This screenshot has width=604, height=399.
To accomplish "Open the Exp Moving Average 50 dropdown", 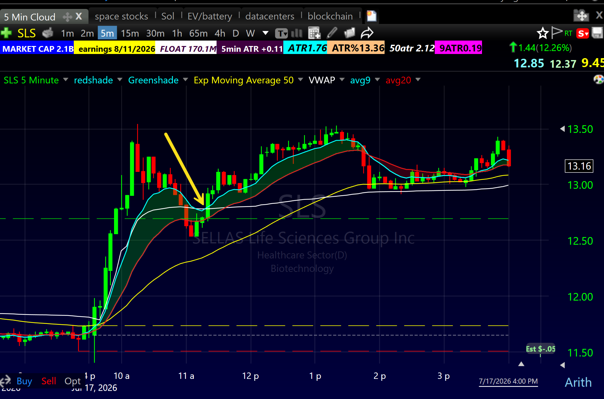I will pos(300,79).
